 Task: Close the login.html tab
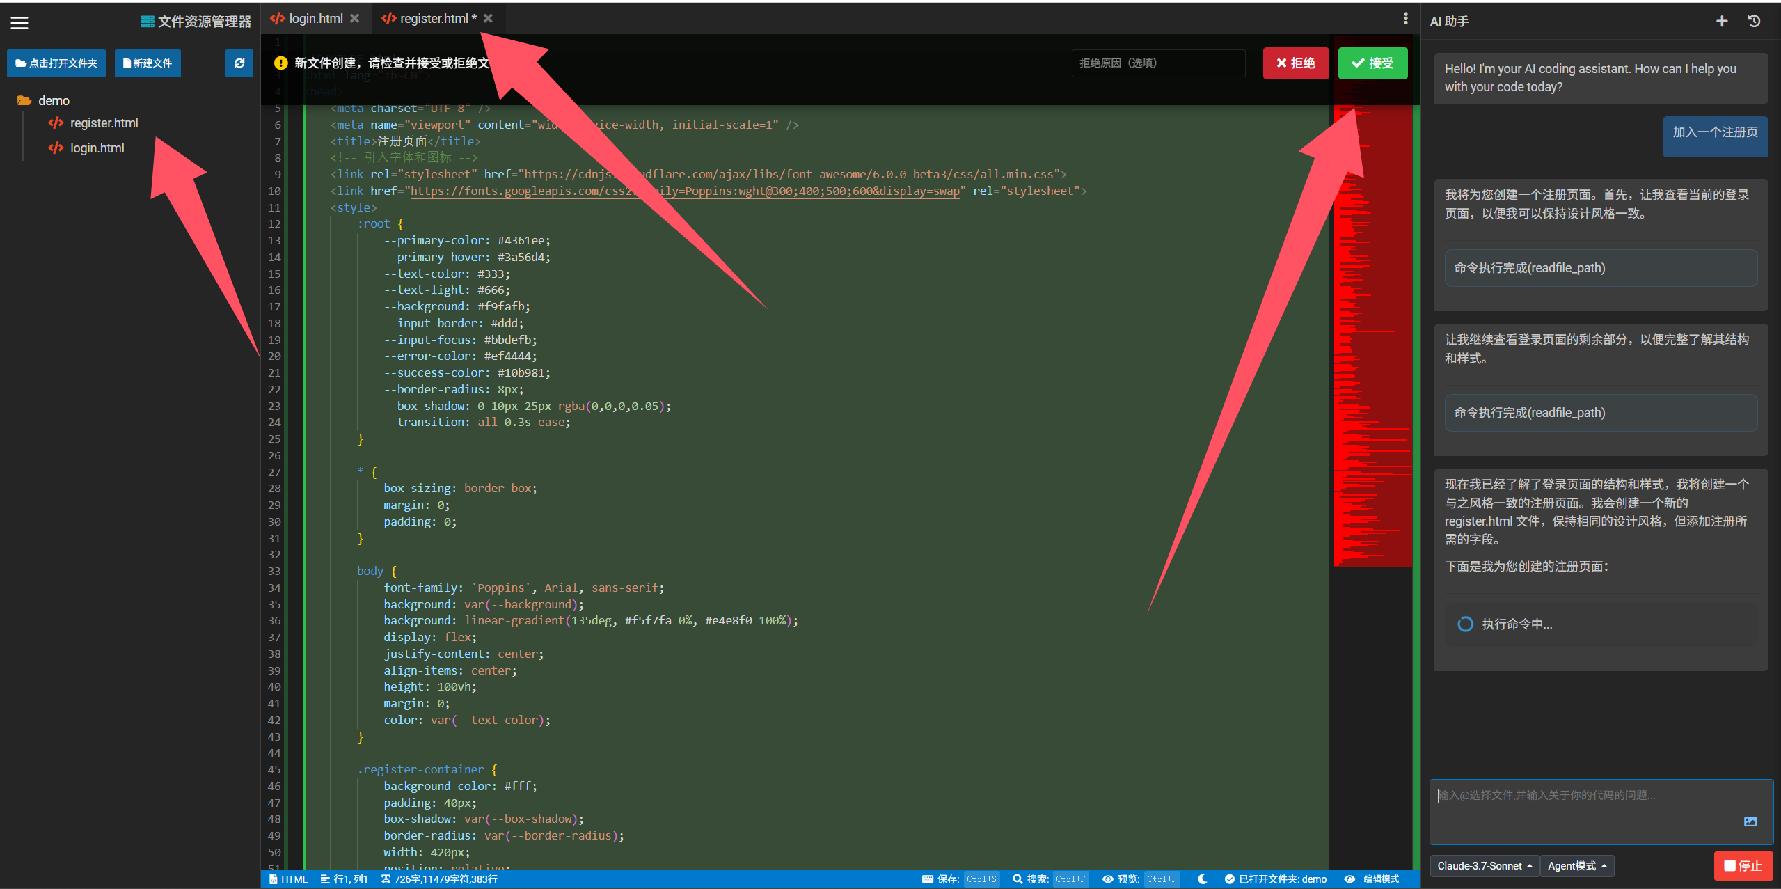(x=355, y=19)
